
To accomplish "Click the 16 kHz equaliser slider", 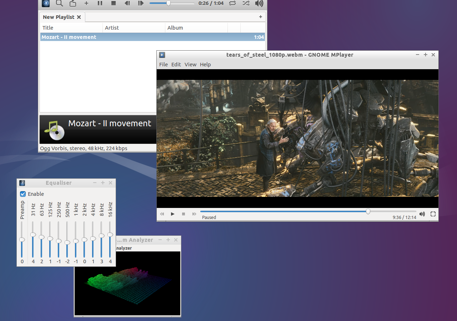I will pos(110,240).
